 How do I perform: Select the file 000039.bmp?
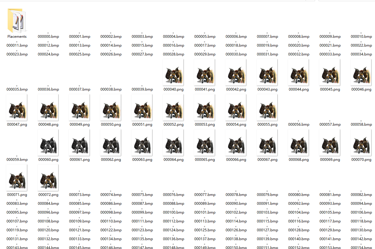(x=142, y=89)
